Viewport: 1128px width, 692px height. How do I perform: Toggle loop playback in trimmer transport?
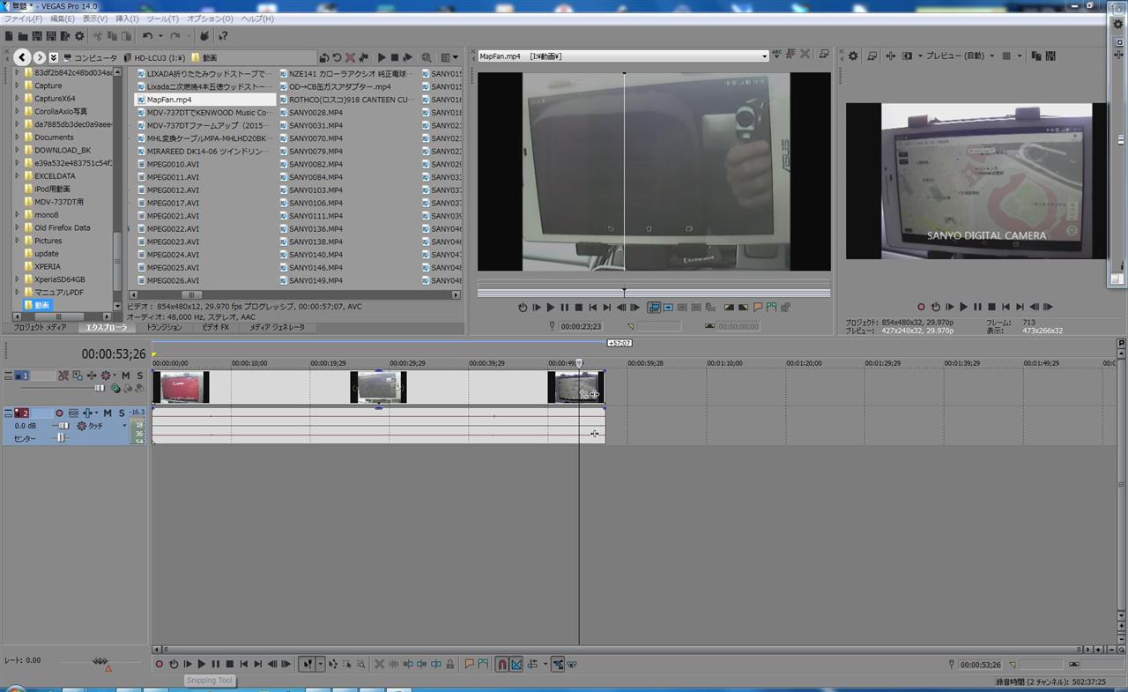(x=523, y=308)
